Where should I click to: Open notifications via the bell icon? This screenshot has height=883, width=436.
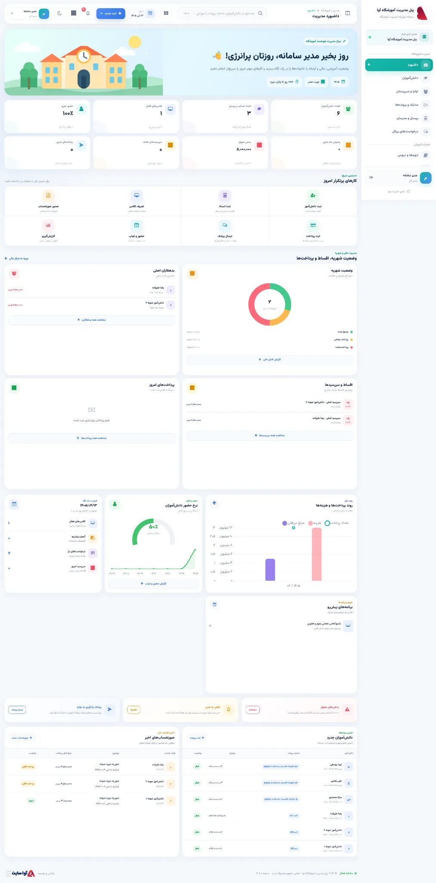click(88, 13)
